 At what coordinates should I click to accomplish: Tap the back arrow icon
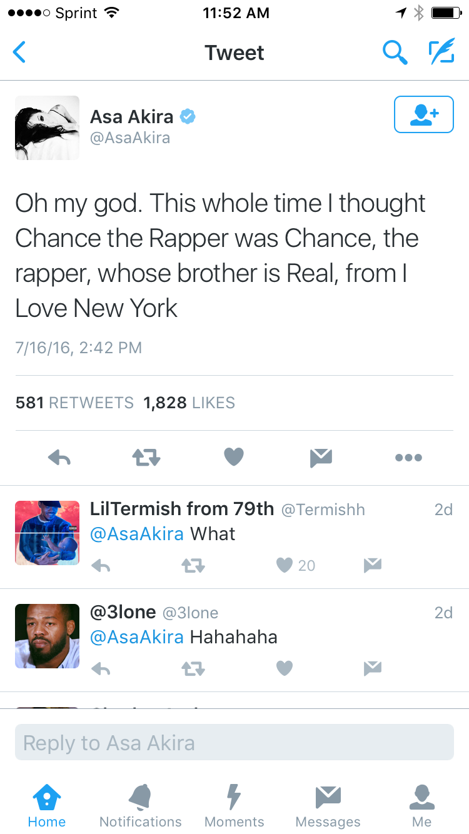[20, 53]
